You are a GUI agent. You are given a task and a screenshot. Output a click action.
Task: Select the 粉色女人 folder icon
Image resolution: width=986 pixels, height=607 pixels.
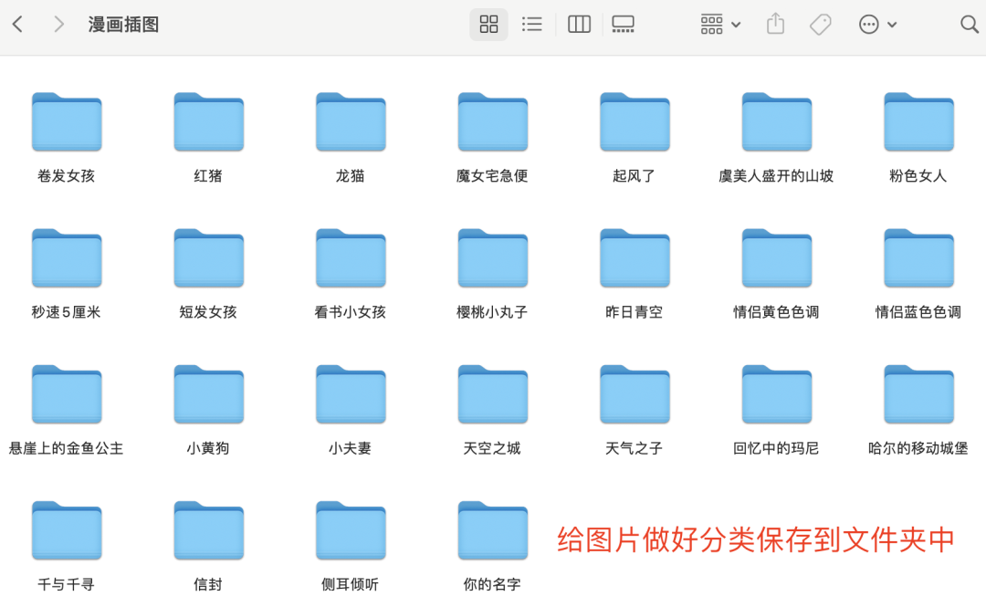918,122
